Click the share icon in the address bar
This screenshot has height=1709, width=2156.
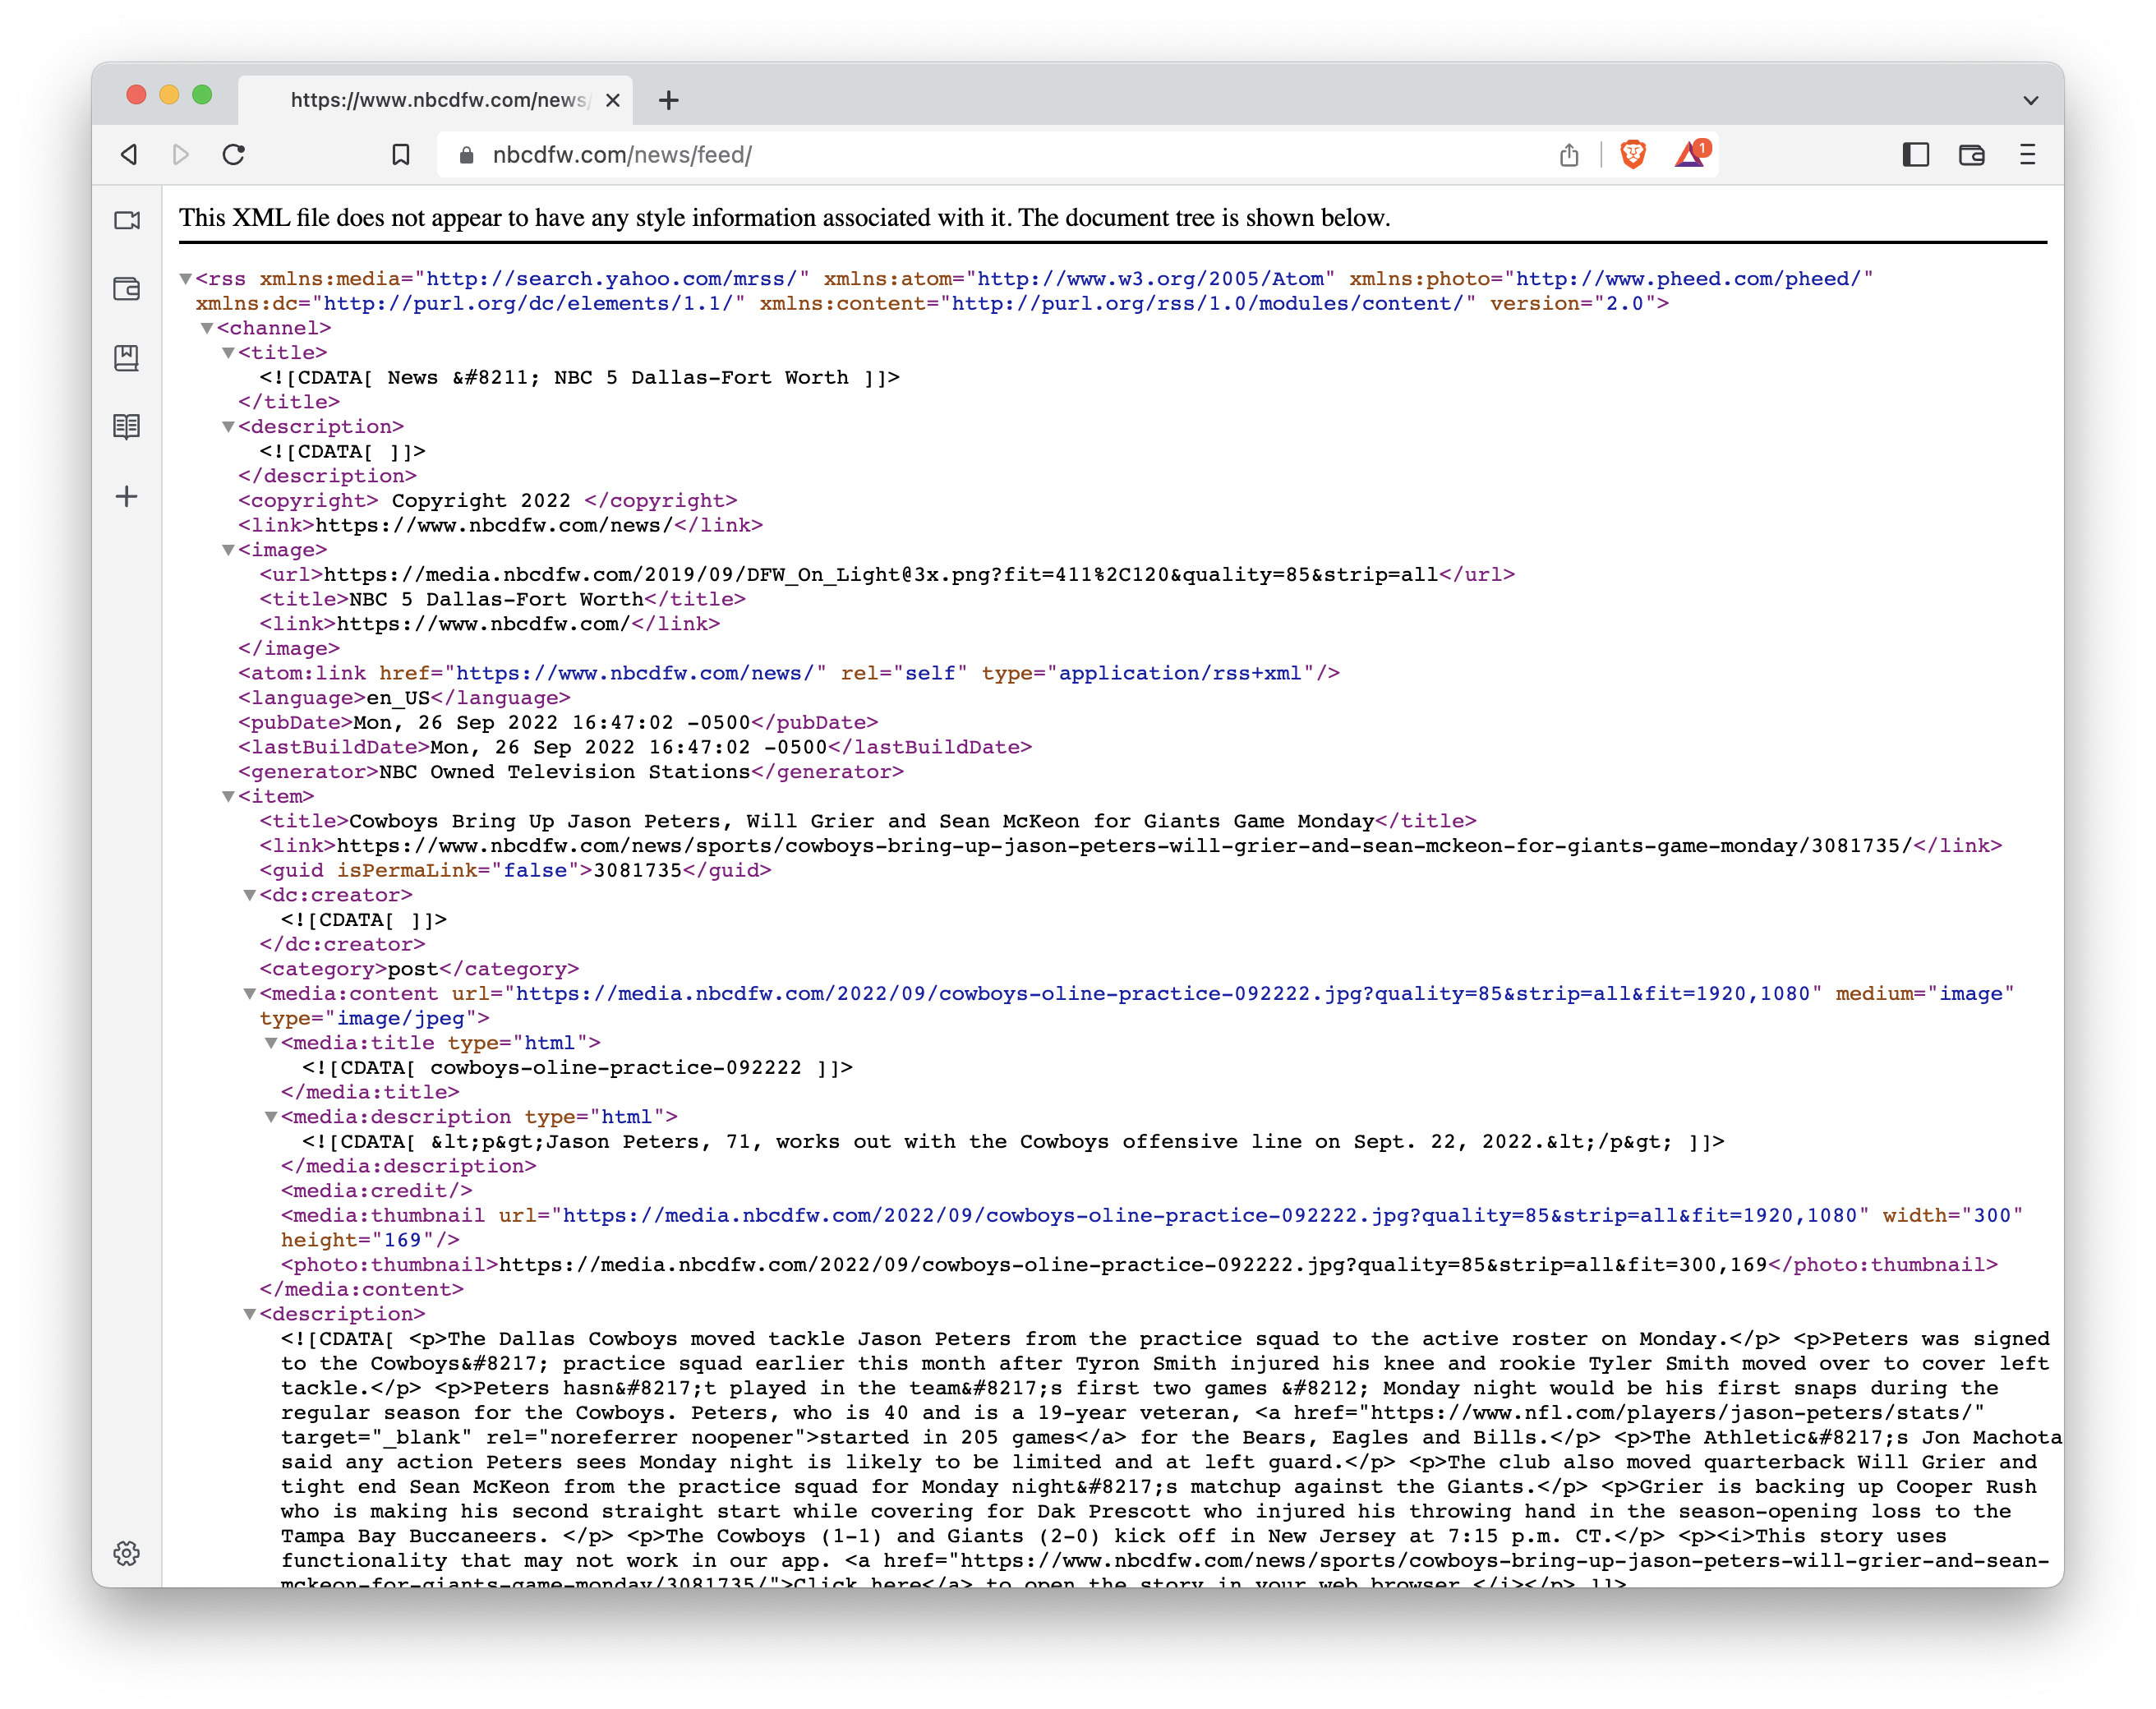click(x=1568, y=154)
